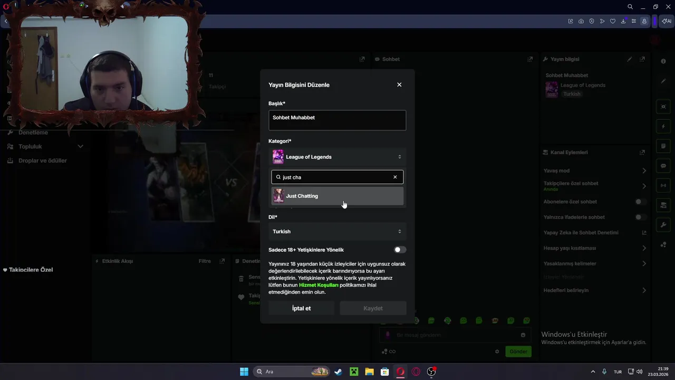Select the Just Chatting category result

337,196
